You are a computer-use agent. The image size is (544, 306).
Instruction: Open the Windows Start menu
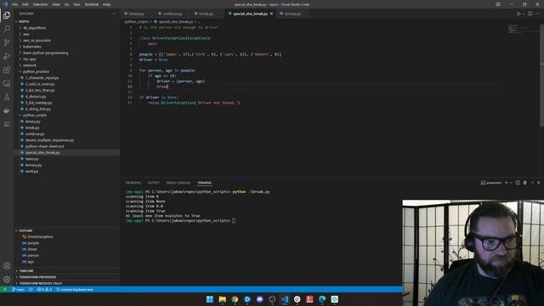pos(210,299)
